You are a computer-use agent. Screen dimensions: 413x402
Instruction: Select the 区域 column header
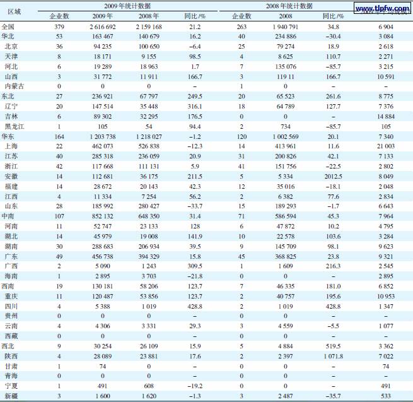click(13, 11)
